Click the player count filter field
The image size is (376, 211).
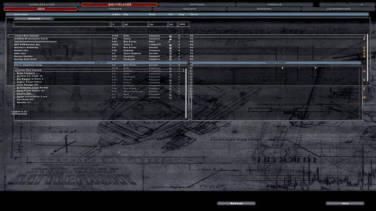click(x=117, y=24)
